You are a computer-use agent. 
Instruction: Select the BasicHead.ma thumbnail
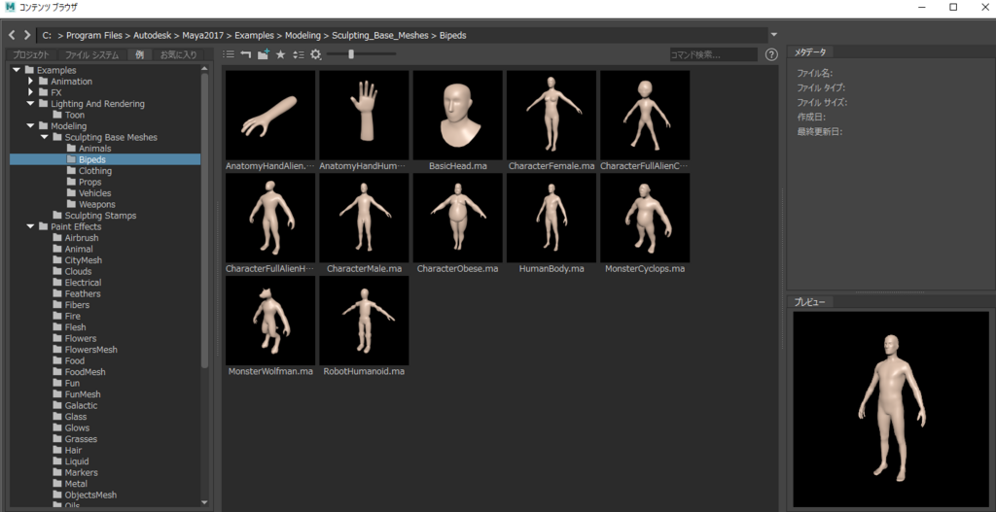click(457, 115)
